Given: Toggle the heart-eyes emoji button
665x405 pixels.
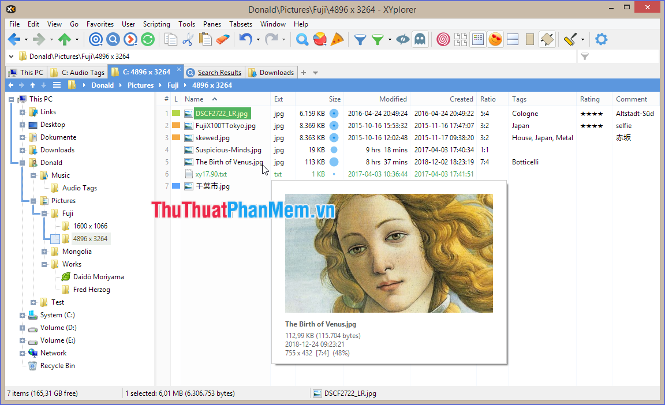Looking at the screenshot, I should point(495,39).
